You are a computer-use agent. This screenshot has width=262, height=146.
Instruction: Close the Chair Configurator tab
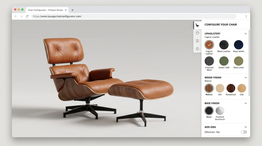coord(66,10)
